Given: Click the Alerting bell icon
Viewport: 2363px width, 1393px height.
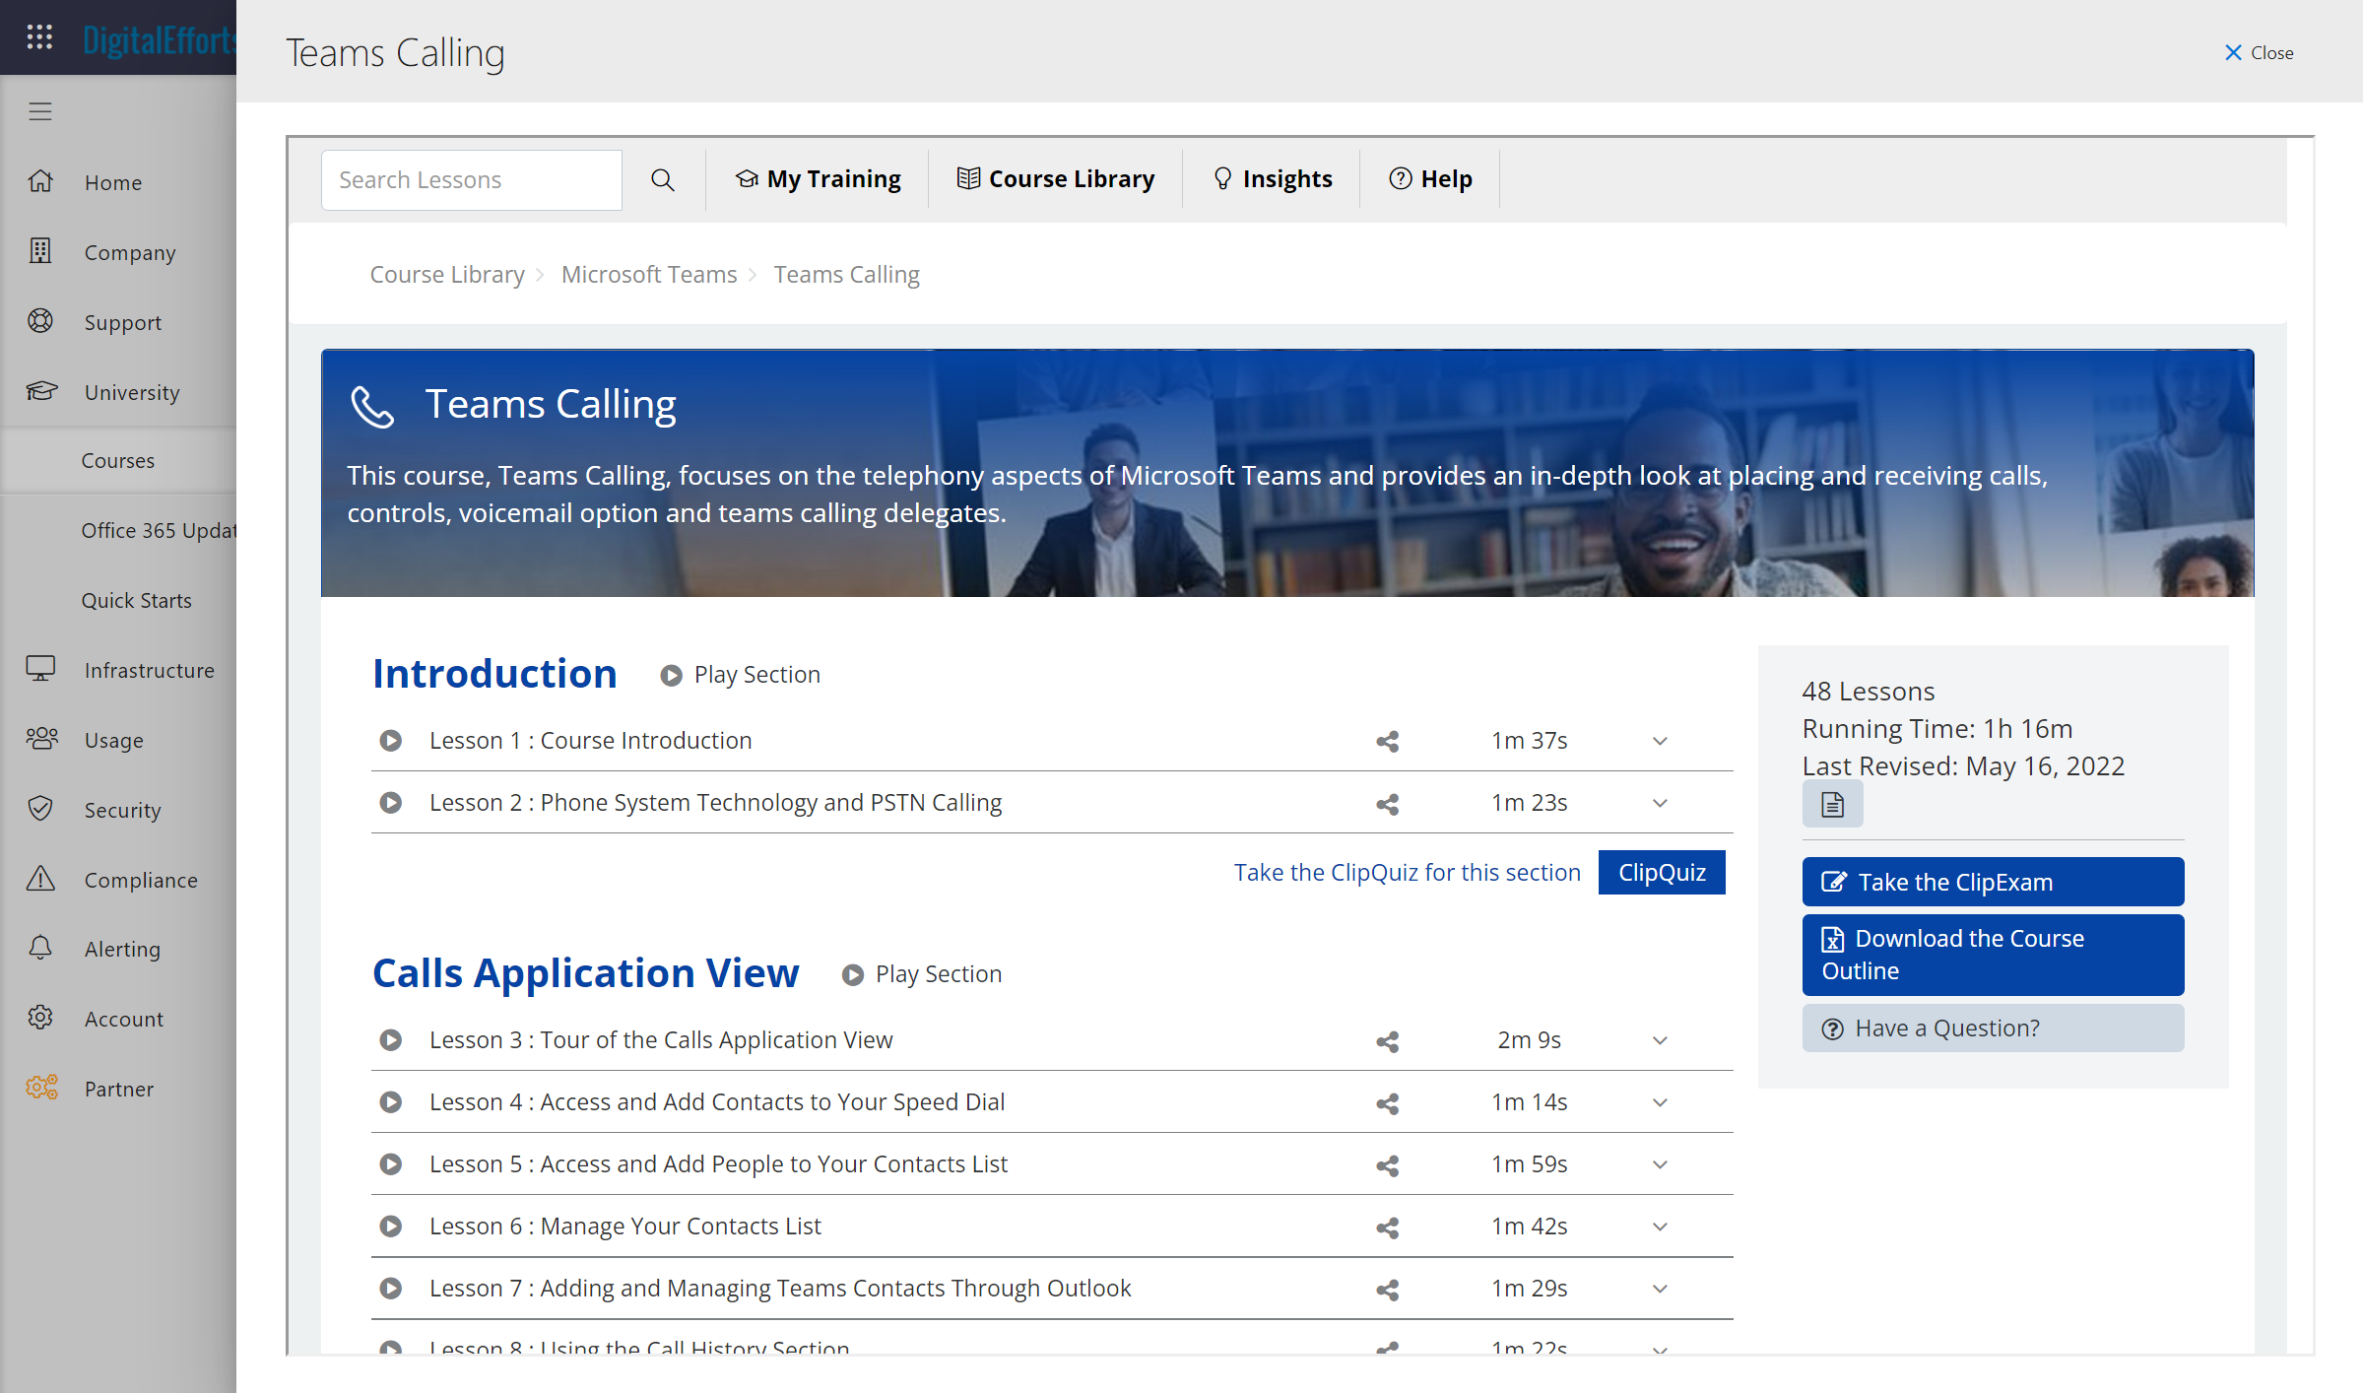Looking at the screenshot, I should (x=40, y=948).
